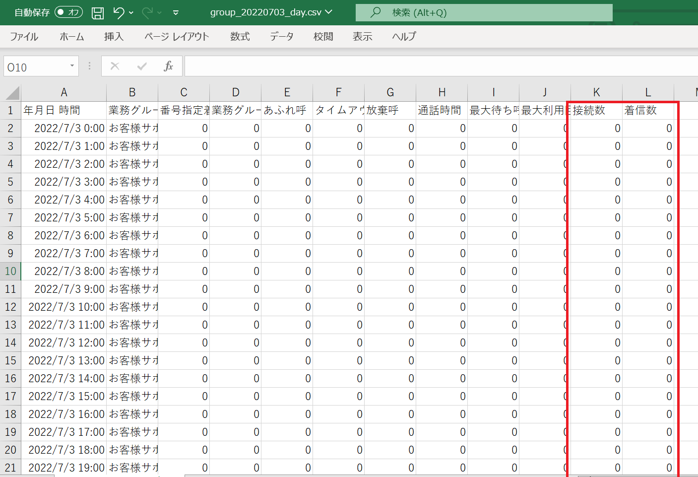Click cell 2022/7/3 19:00
698x477 pixels.
(x=64, y=468)
